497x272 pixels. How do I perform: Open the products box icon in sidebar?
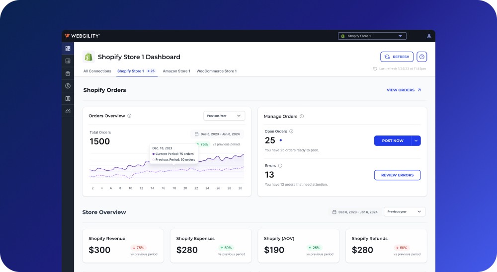tap(68, 73)
